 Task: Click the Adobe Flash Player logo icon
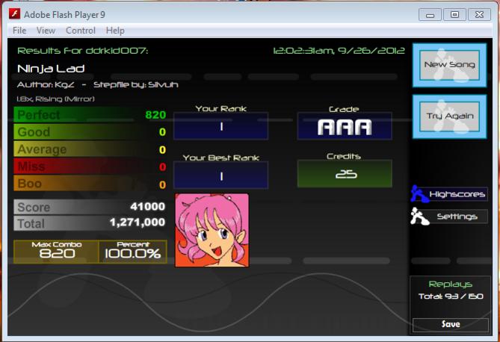(14, 14)
